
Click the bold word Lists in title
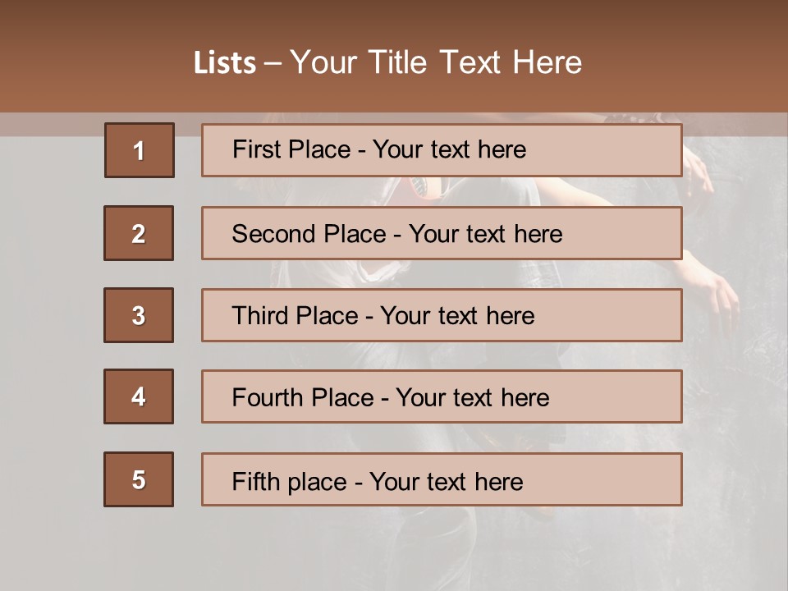coord(225,63)
